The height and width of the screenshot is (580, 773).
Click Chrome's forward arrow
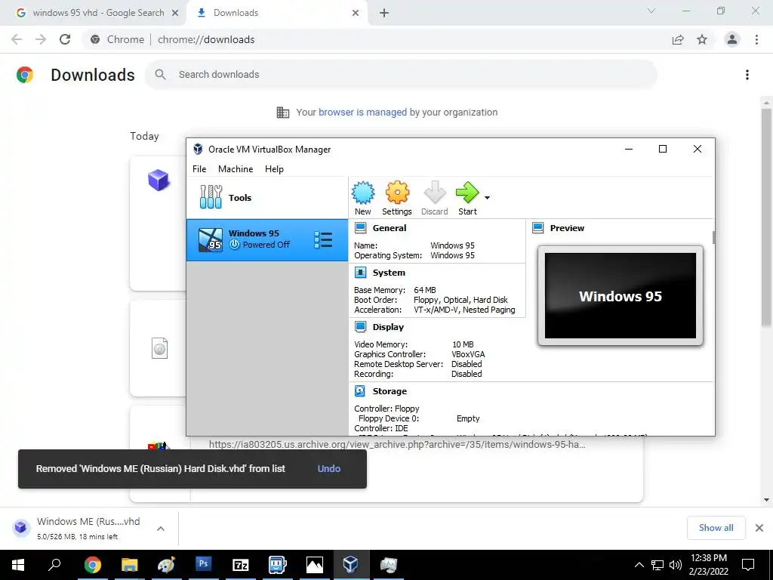[41, 39]
